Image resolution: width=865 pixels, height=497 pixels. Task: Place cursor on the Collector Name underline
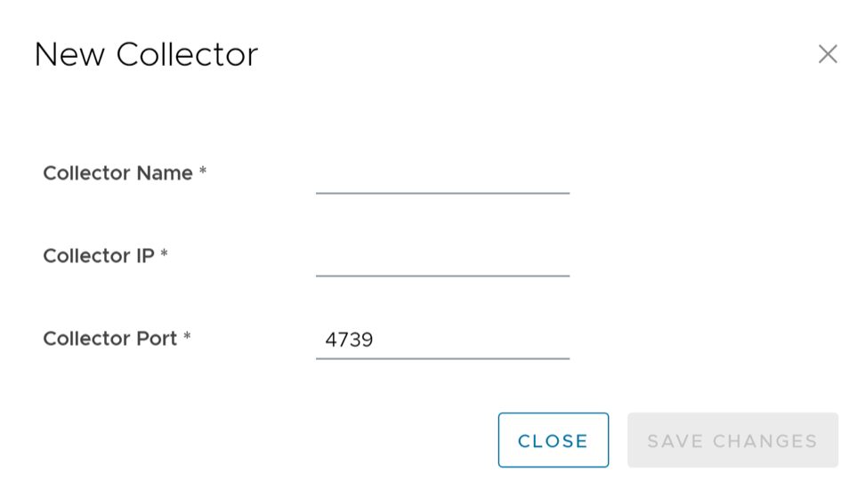442,190
